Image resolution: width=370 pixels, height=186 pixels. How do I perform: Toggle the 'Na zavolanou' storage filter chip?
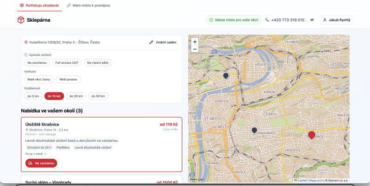(37, 63)
